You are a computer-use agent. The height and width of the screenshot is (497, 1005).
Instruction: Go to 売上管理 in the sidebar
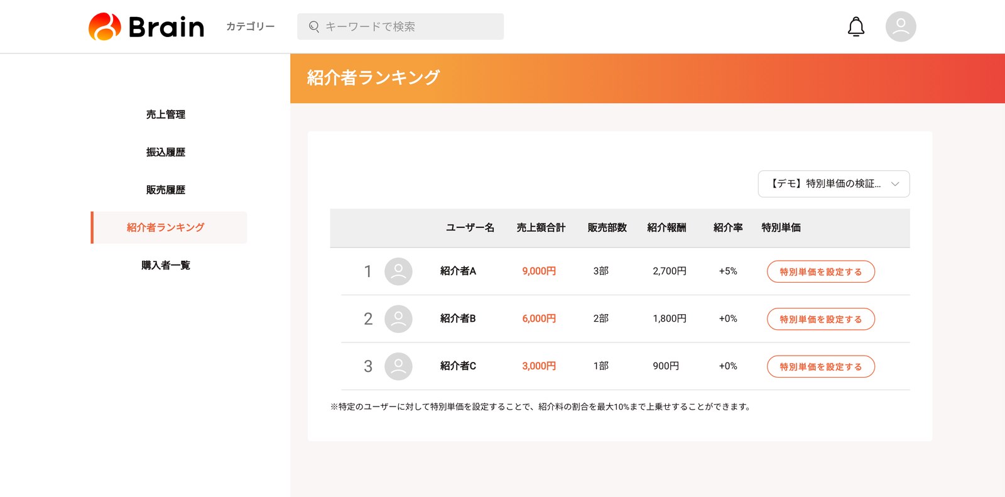point(166,114)
